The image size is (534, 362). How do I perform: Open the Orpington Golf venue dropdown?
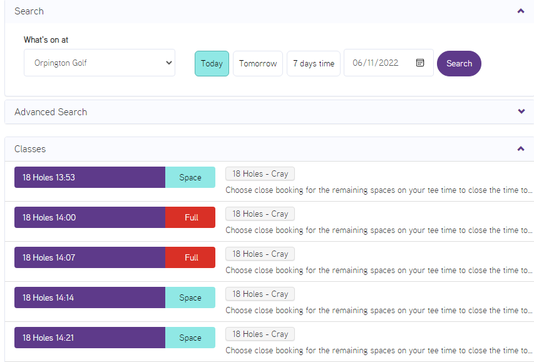click(x=100, y=63)
